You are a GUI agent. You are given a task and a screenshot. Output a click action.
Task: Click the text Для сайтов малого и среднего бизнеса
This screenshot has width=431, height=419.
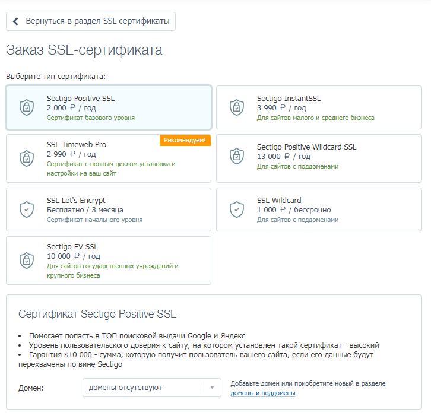click(316, 118)
